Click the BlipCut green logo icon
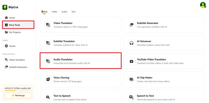 (5, 7)
